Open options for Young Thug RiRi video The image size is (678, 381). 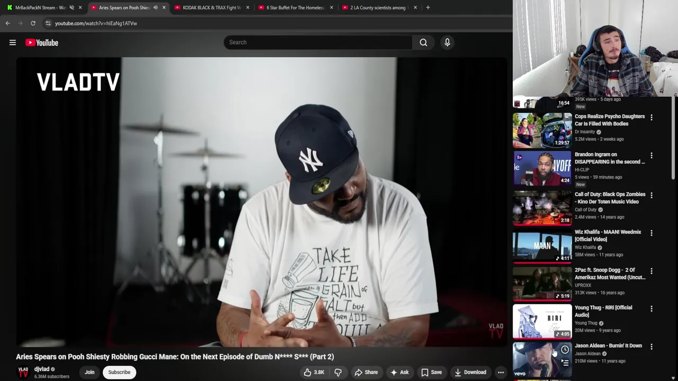point(652,309)
